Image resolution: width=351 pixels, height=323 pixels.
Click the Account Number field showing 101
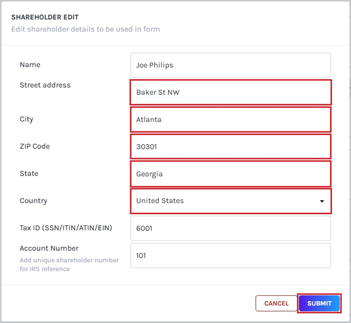[x=230, y=256]
